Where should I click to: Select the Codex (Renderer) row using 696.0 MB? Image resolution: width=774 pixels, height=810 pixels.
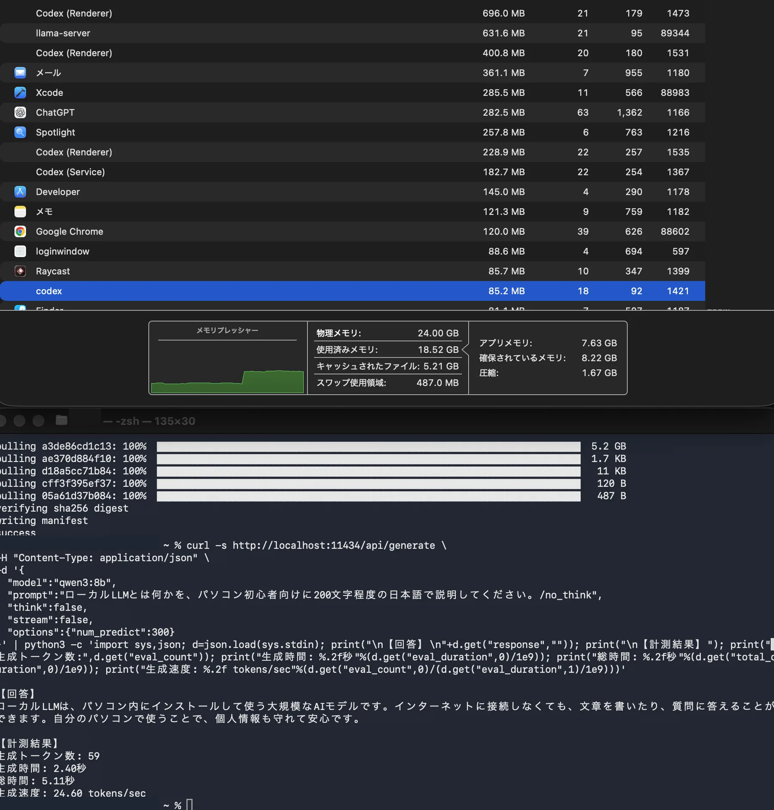click(353, 13)
